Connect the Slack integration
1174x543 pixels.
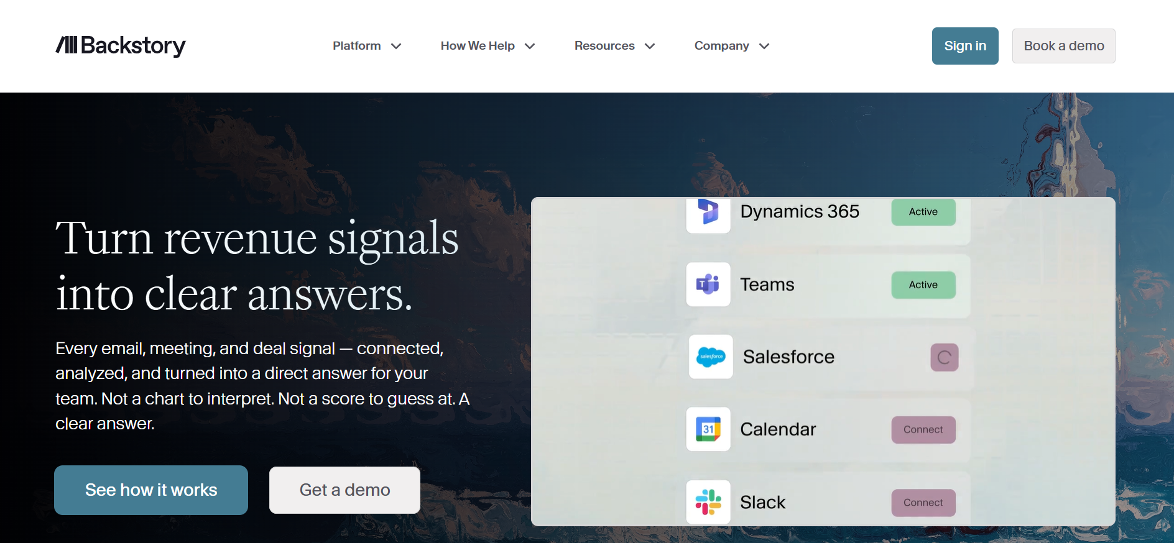click(923, 503)
